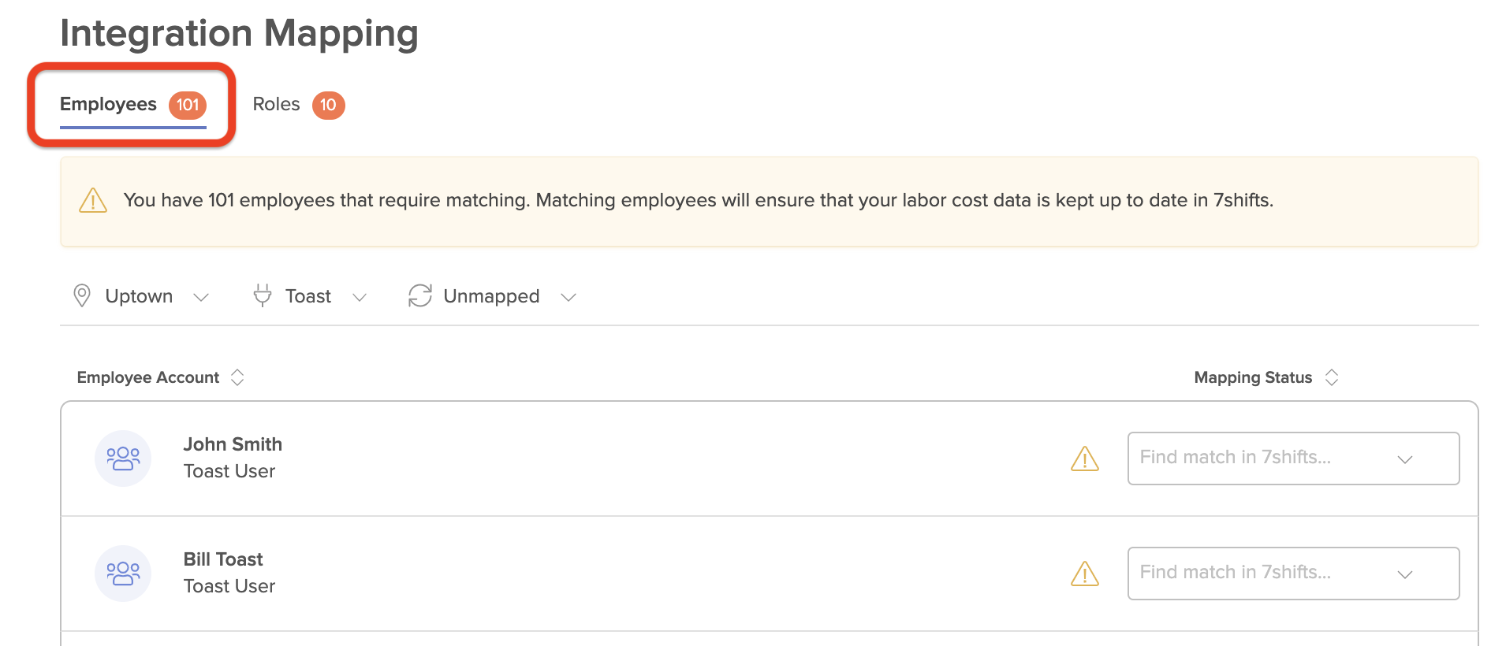Sort by Employee Account column arrows
Viewport: 1506px width, 646px height.
(237, 377)
